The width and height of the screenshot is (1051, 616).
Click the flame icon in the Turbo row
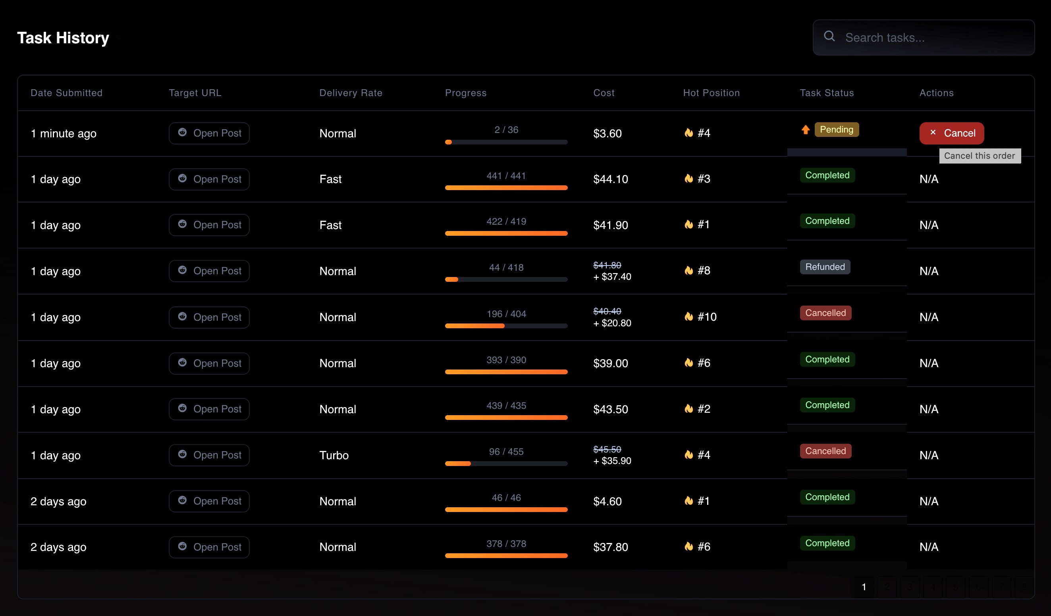coord(688,455)
